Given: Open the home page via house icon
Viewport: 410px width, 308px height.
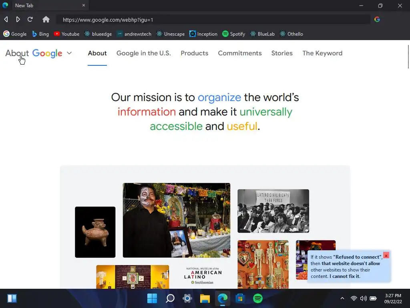Looking at the screenshot, I should pos(46,19).
